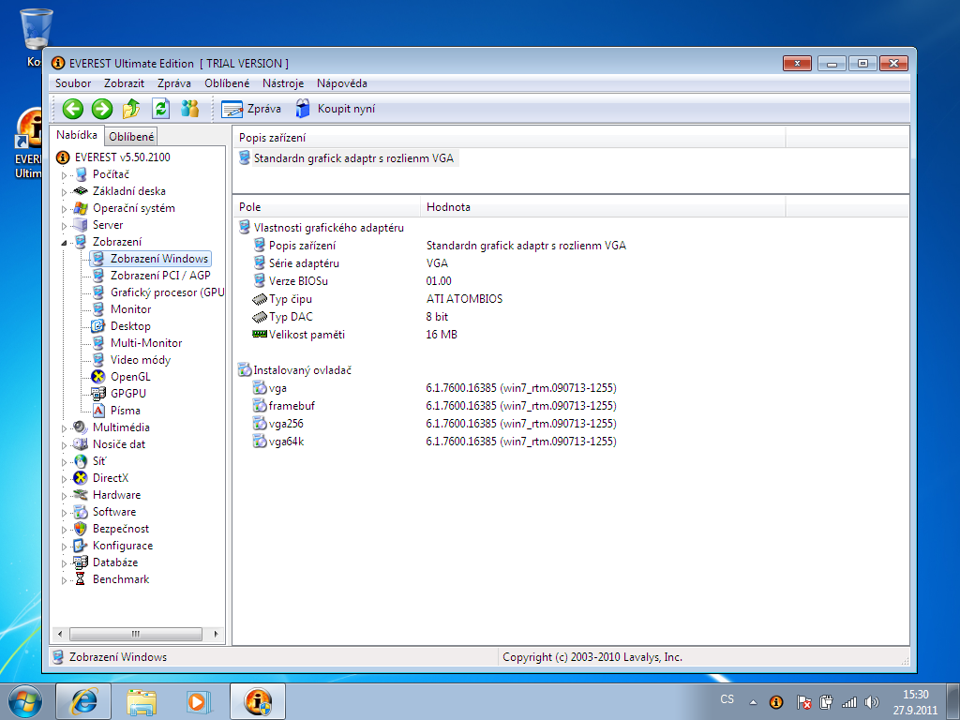This screenshot has width=960, height=720.
Task: Click Koupit nyní purchase button
Action: [x=336, y=109]
